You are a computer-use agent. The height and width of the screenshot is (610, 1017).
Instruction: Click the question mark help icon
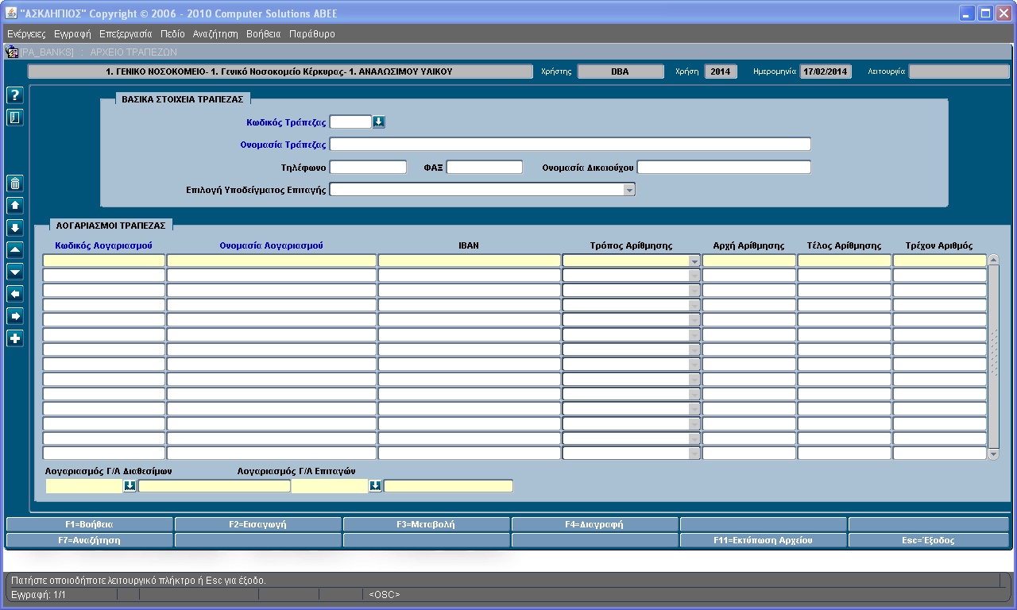click(x=15, y=95)
